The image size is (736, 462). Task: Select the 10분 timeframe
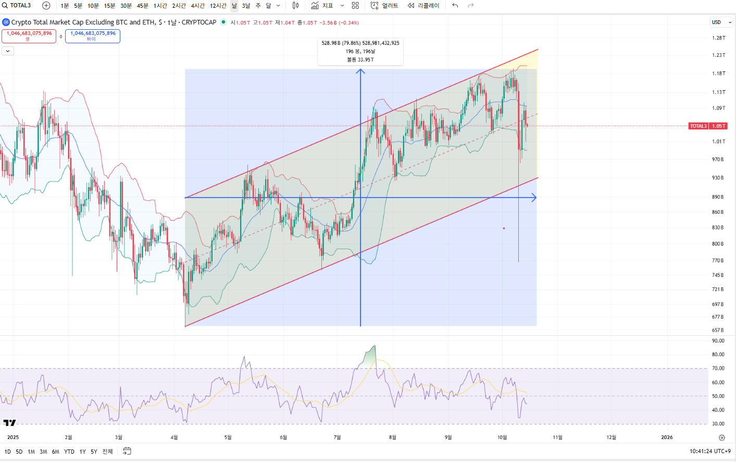pyautogui.click(x=93, y=6)
